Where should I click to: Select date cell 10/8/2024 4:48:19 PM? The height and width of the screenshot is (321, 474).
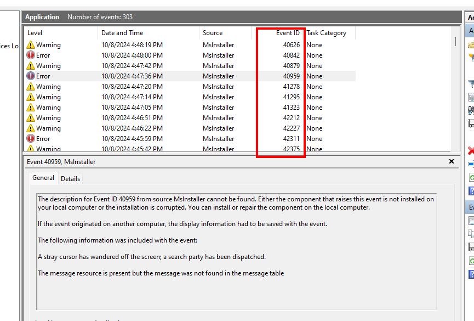(132, 45)
